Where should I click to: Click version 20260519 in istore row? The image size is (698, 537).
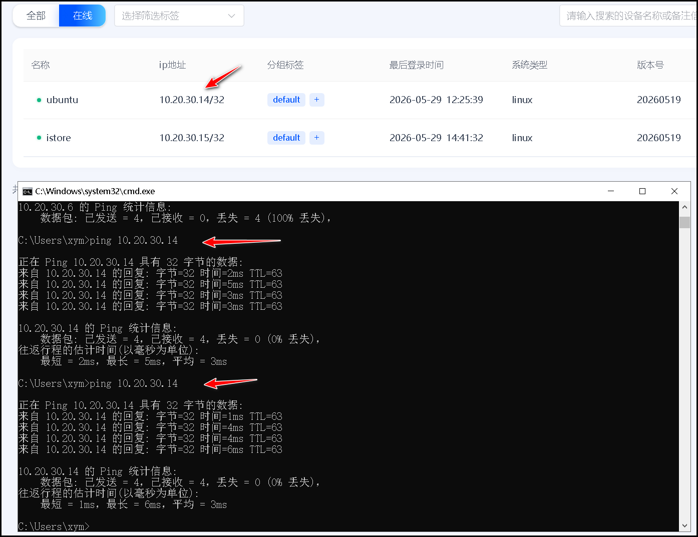tap(659, 138)
